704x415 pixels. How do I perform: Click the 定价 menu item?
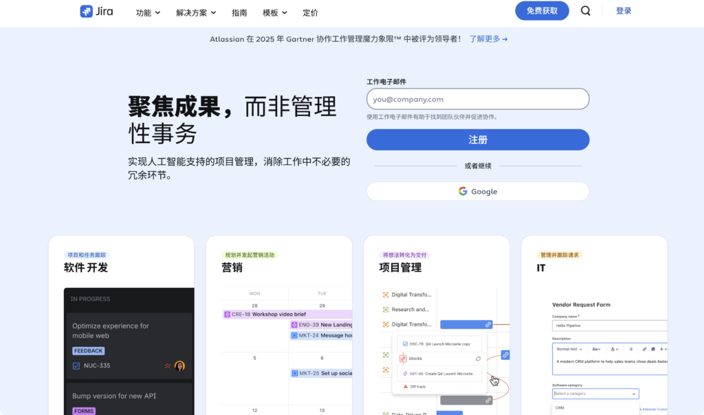pyautogui.click(x=311, y=12)
